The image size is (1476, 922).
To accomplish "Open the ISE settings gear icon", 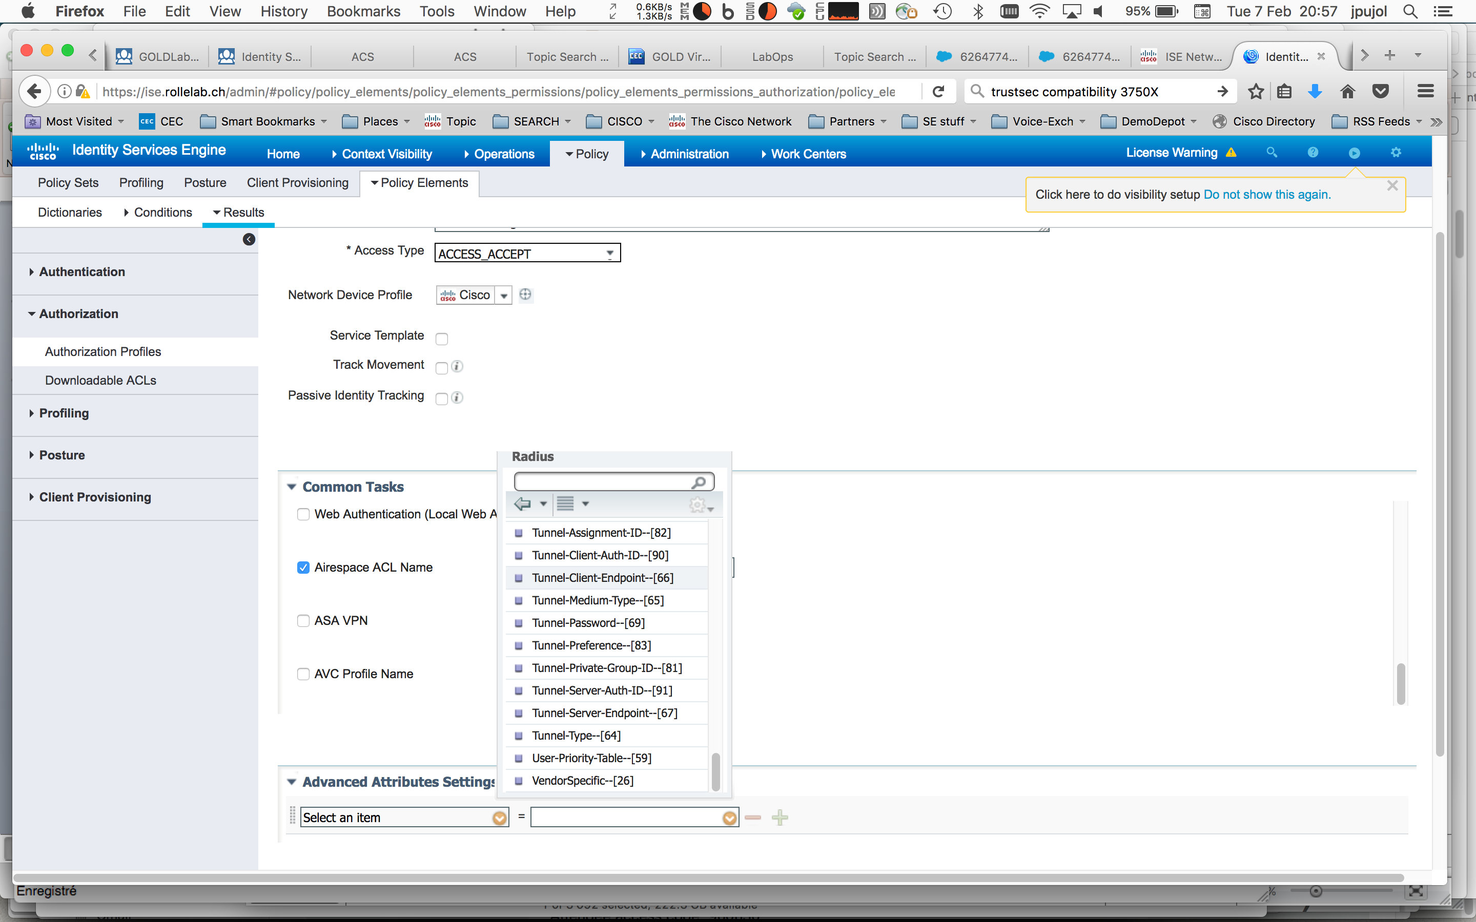I will 1396,153.
